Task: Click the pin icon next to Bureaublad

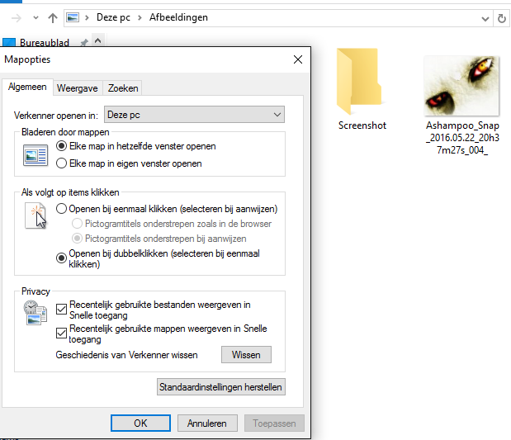Action: click(x=84, y=43)
